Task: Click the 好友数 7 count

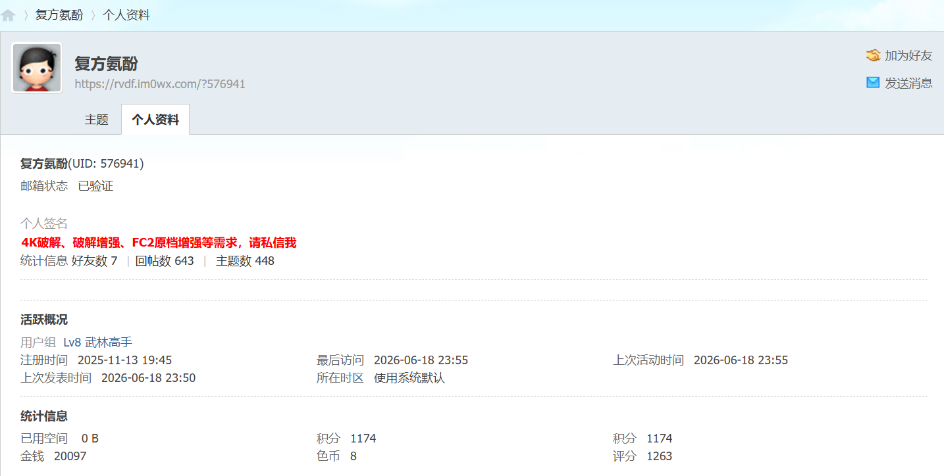Action: [94, 261]
